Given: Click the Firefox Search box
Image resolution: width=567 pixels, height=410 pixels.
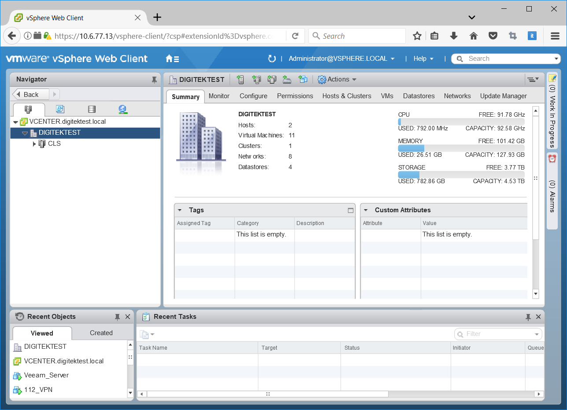Looking at the screenshot, I should pos(357,36).
